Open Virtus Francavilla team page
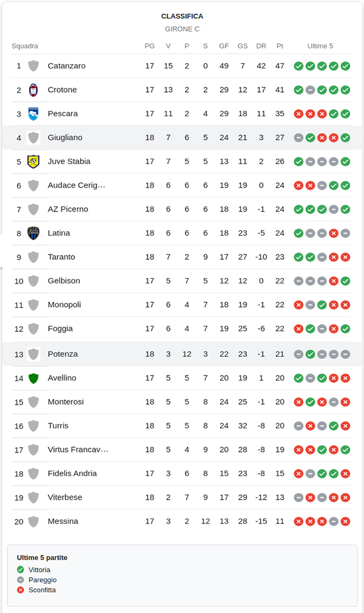364x613 pixels. pos(78,449)
